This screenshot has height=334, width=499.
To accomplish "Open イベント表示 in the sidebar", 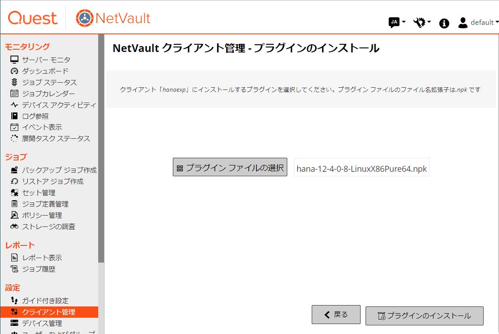I will 42,127.
